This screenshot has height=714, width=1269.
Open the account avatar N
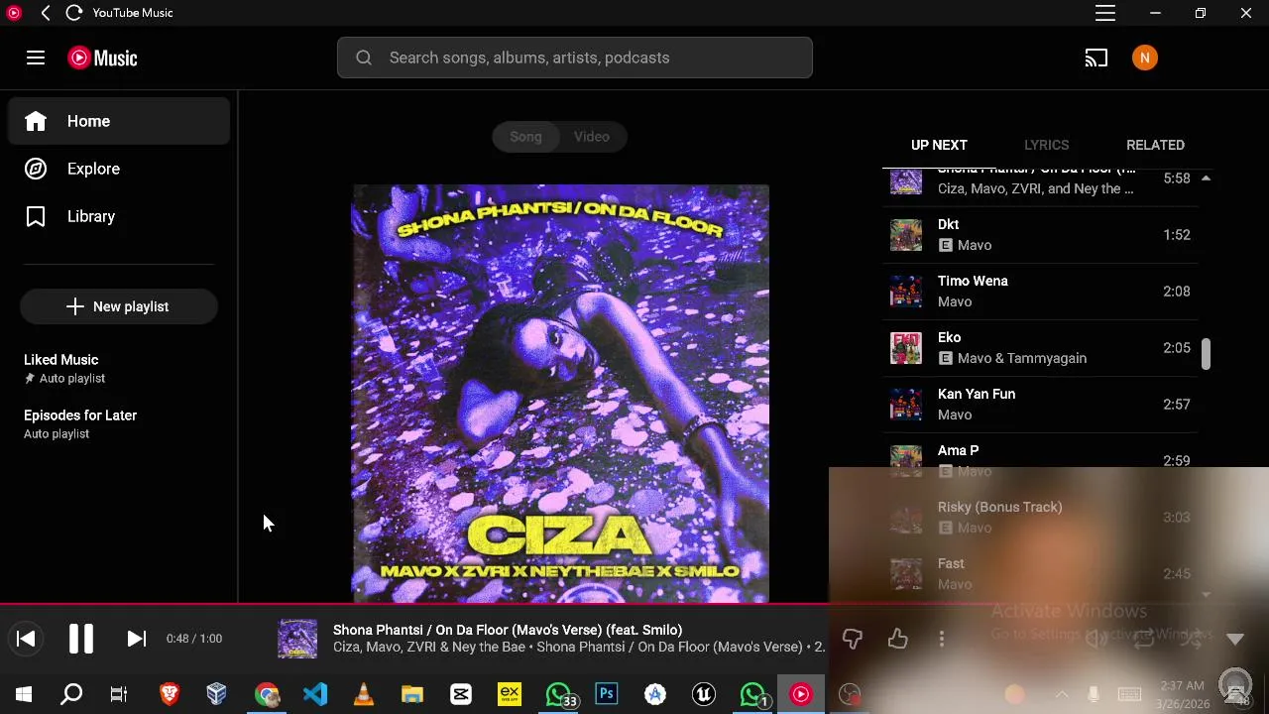click(x=1144, y=58)
